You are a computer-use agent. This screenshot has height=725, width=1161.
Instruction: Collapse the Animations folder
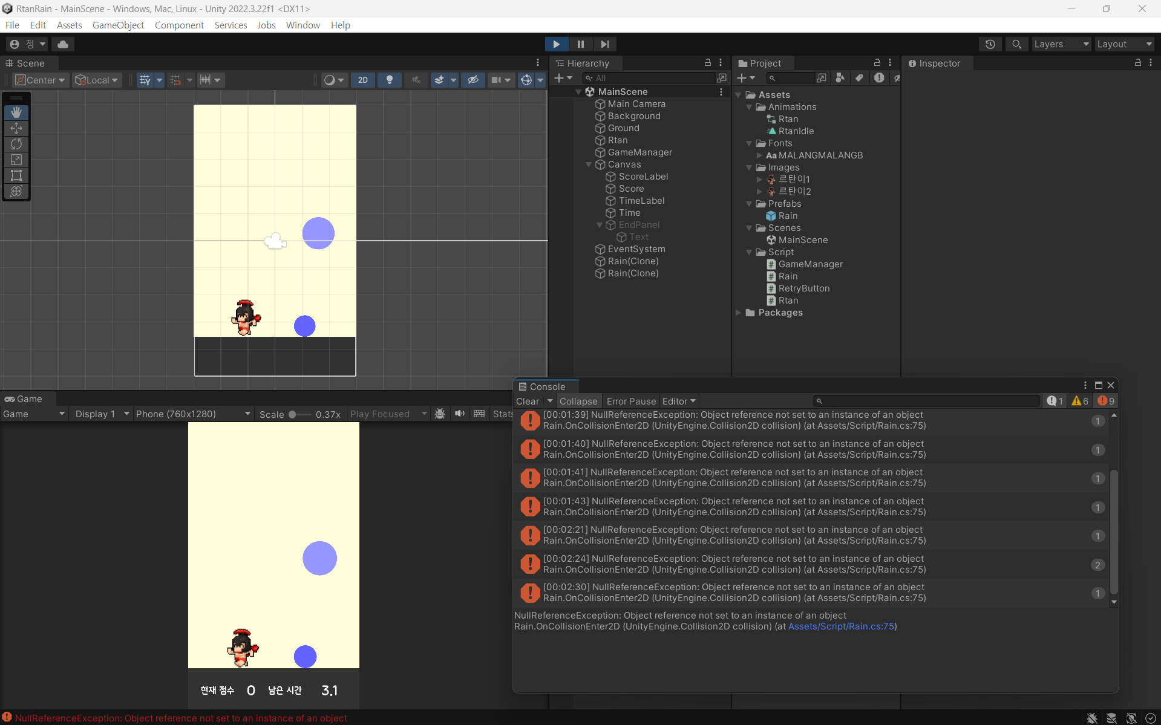(749, 107)
